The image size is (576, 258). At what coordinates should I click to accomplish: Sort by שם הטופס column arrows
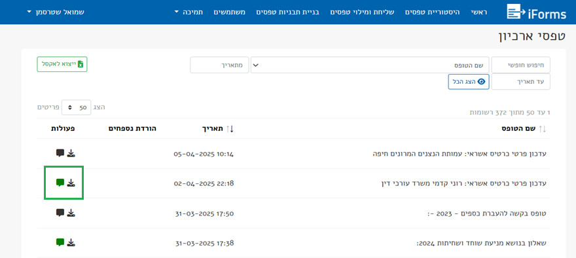[542, 128]
